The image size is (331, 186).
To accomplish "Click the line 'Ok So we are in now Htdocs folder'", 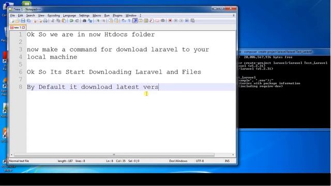I will tap(91, 35).
